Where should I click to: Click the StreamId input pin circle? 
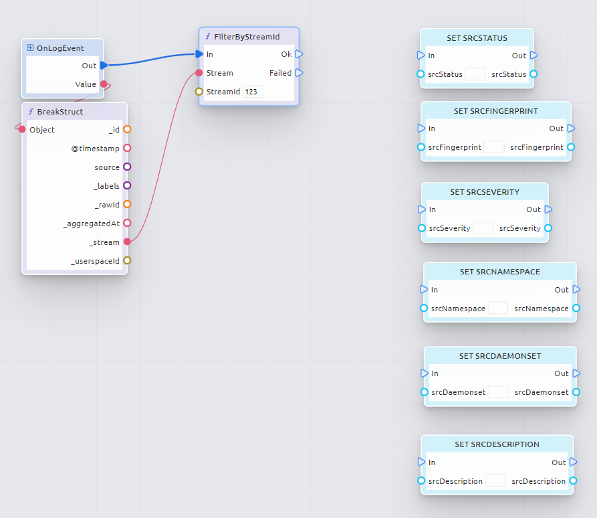(199, 92)
